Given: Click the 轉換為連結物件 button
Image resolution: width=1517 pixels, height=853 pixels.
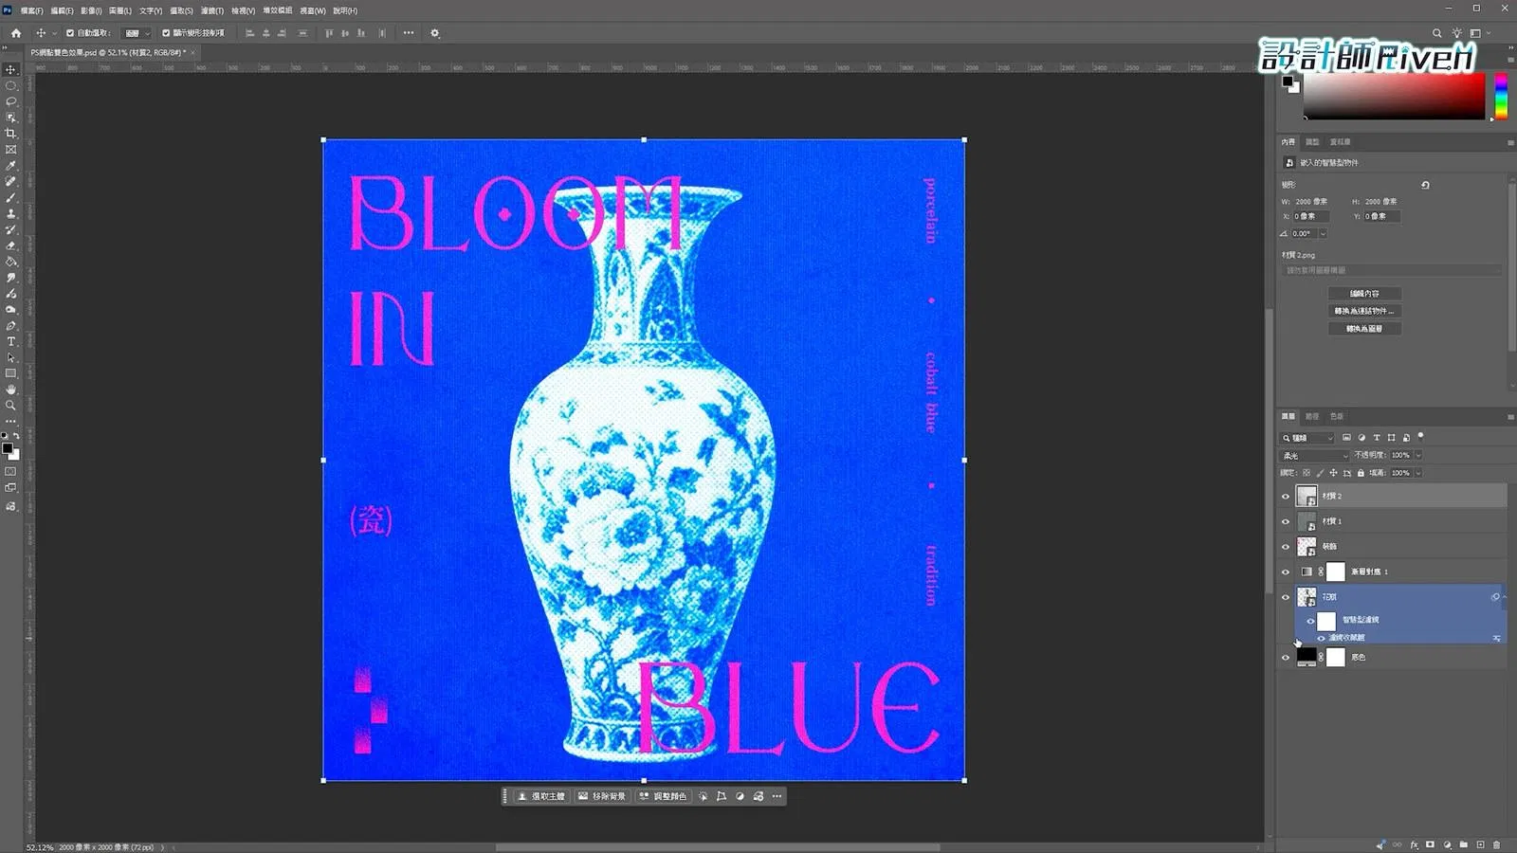Looking at the screenshot, I should coord(1364,311).
